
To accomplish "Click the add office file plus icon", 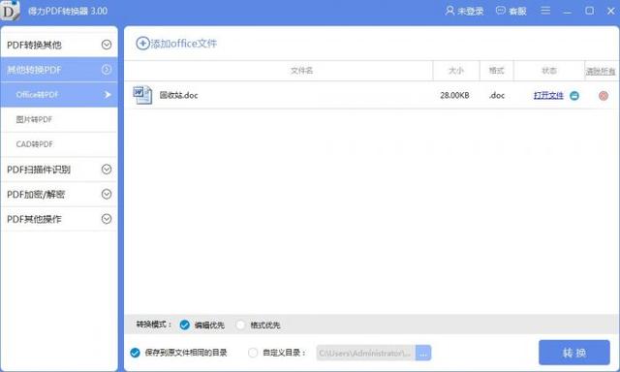I will click(x=142, y=43).
